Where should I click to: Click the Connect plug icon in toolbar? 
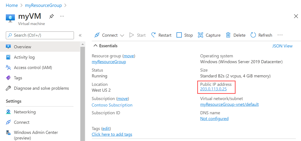(x=97, y=35)
